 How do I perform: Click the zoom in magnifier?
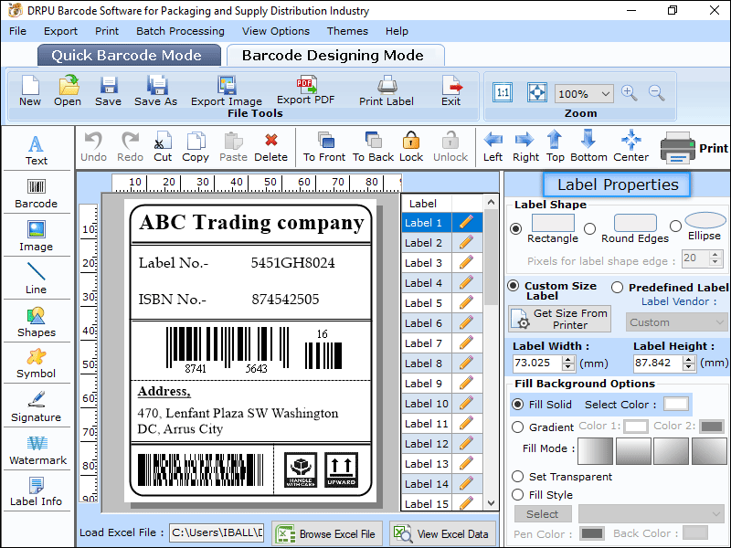[x=630, y=93]
